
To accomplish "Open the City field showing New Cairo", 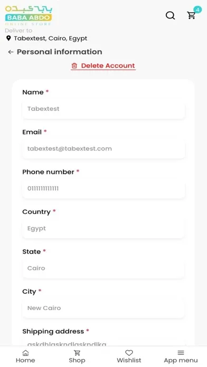I will [103, 308].
